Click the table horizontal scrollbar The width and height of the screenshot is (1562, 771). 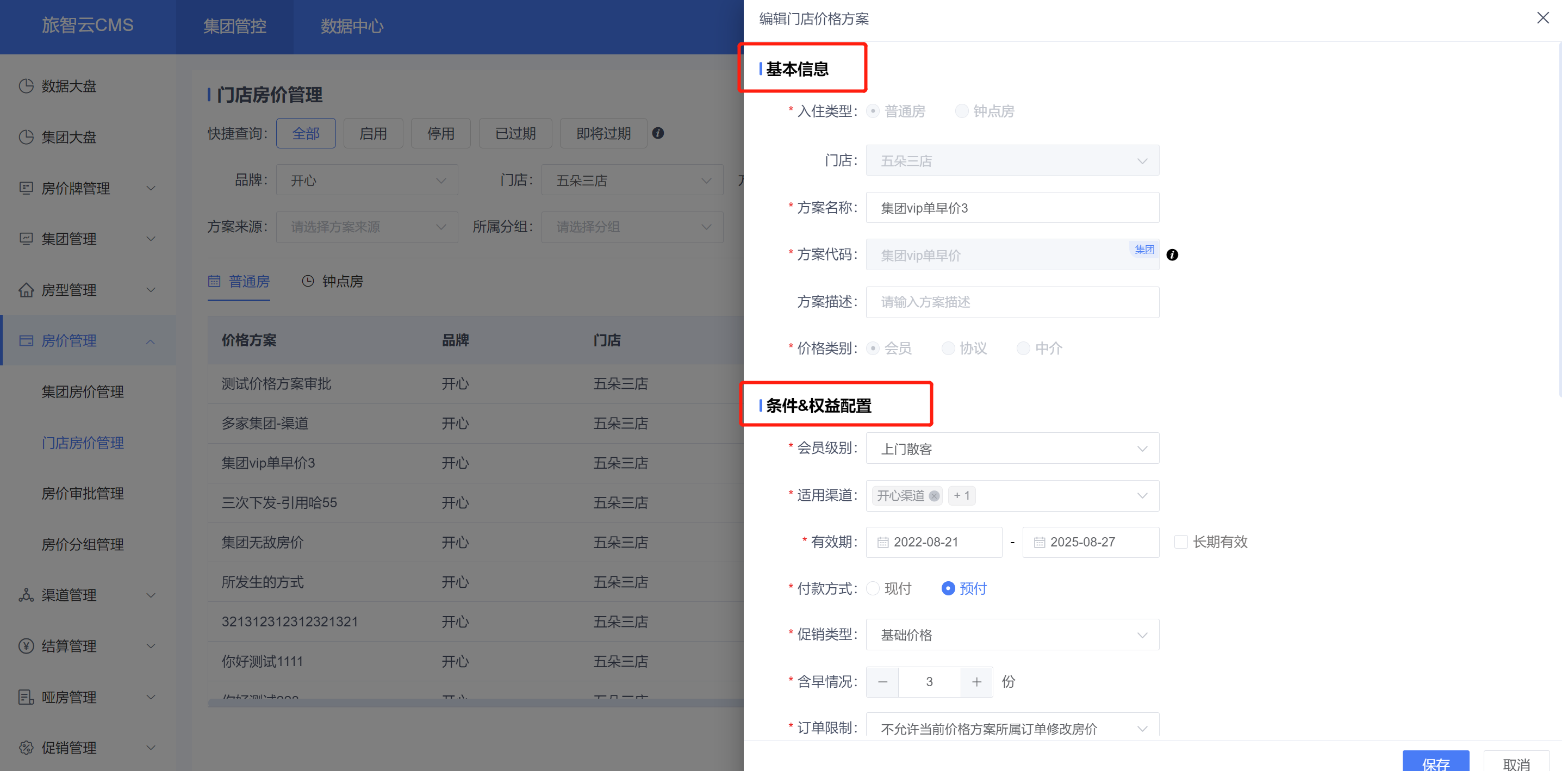[x=475, y=702]
